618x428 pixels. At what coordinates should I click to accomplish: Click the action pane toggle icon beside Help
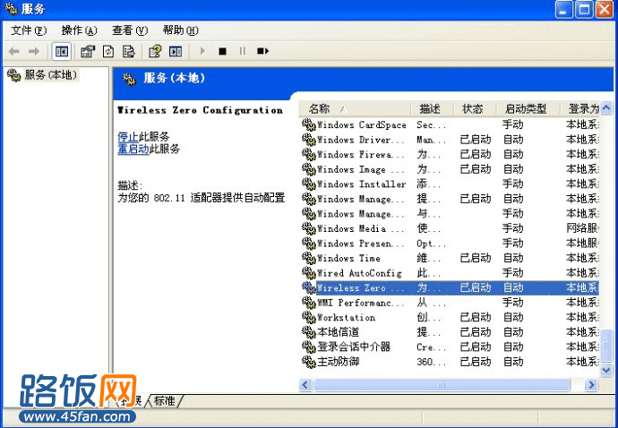176,51
